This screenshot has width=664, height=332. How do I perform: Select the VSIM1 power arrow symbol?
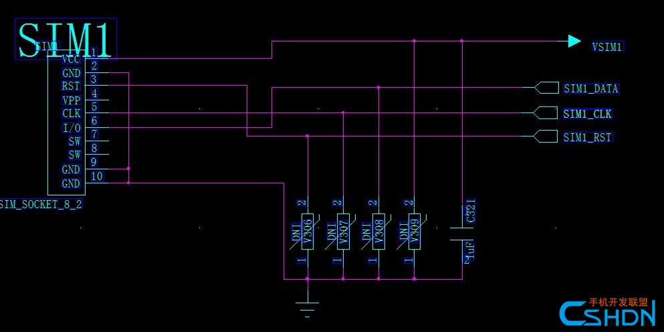574,41
